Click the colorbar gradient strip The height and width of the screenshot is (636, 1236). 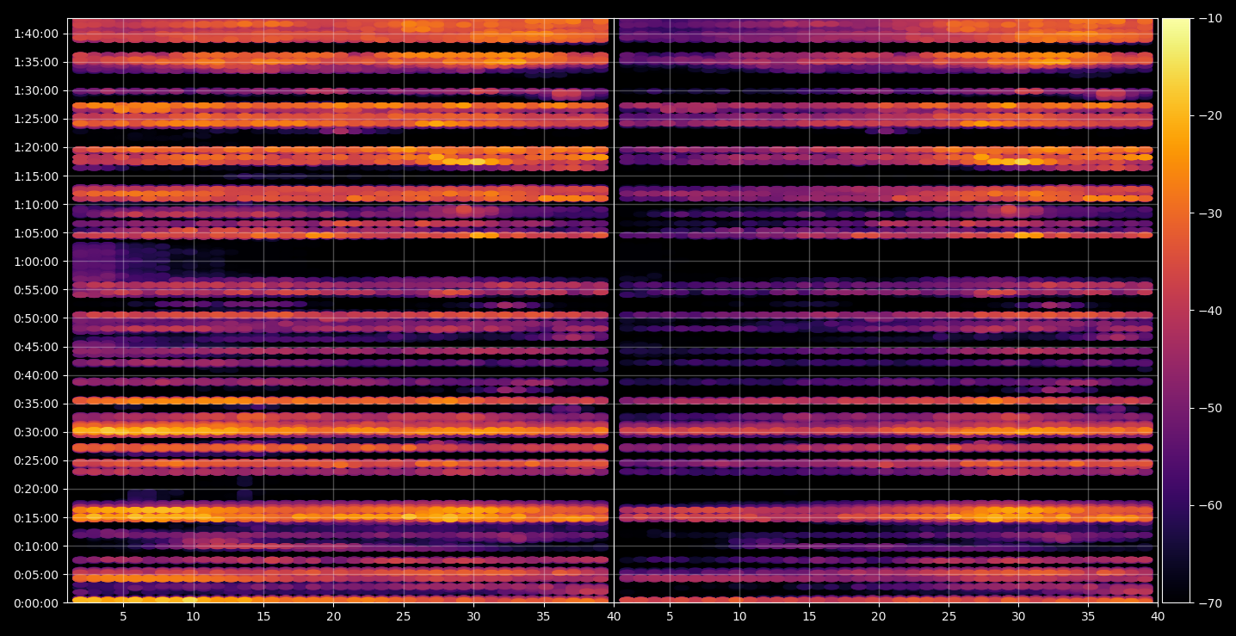coord(1176,311)
